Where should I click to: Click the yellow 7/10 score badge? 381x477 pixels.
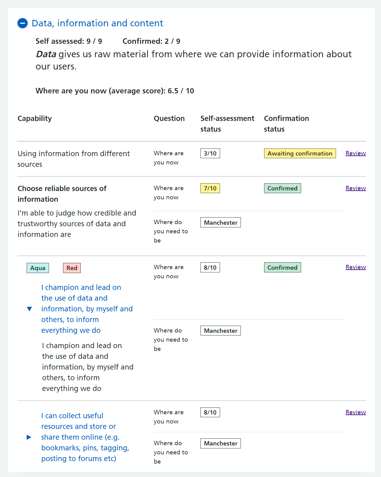click(210, 188)
